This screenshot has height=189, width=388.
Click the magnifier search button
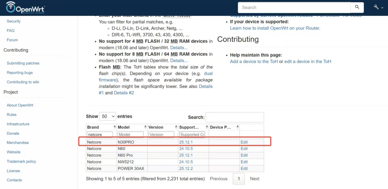pyautogui.click(x=357, y=8)
